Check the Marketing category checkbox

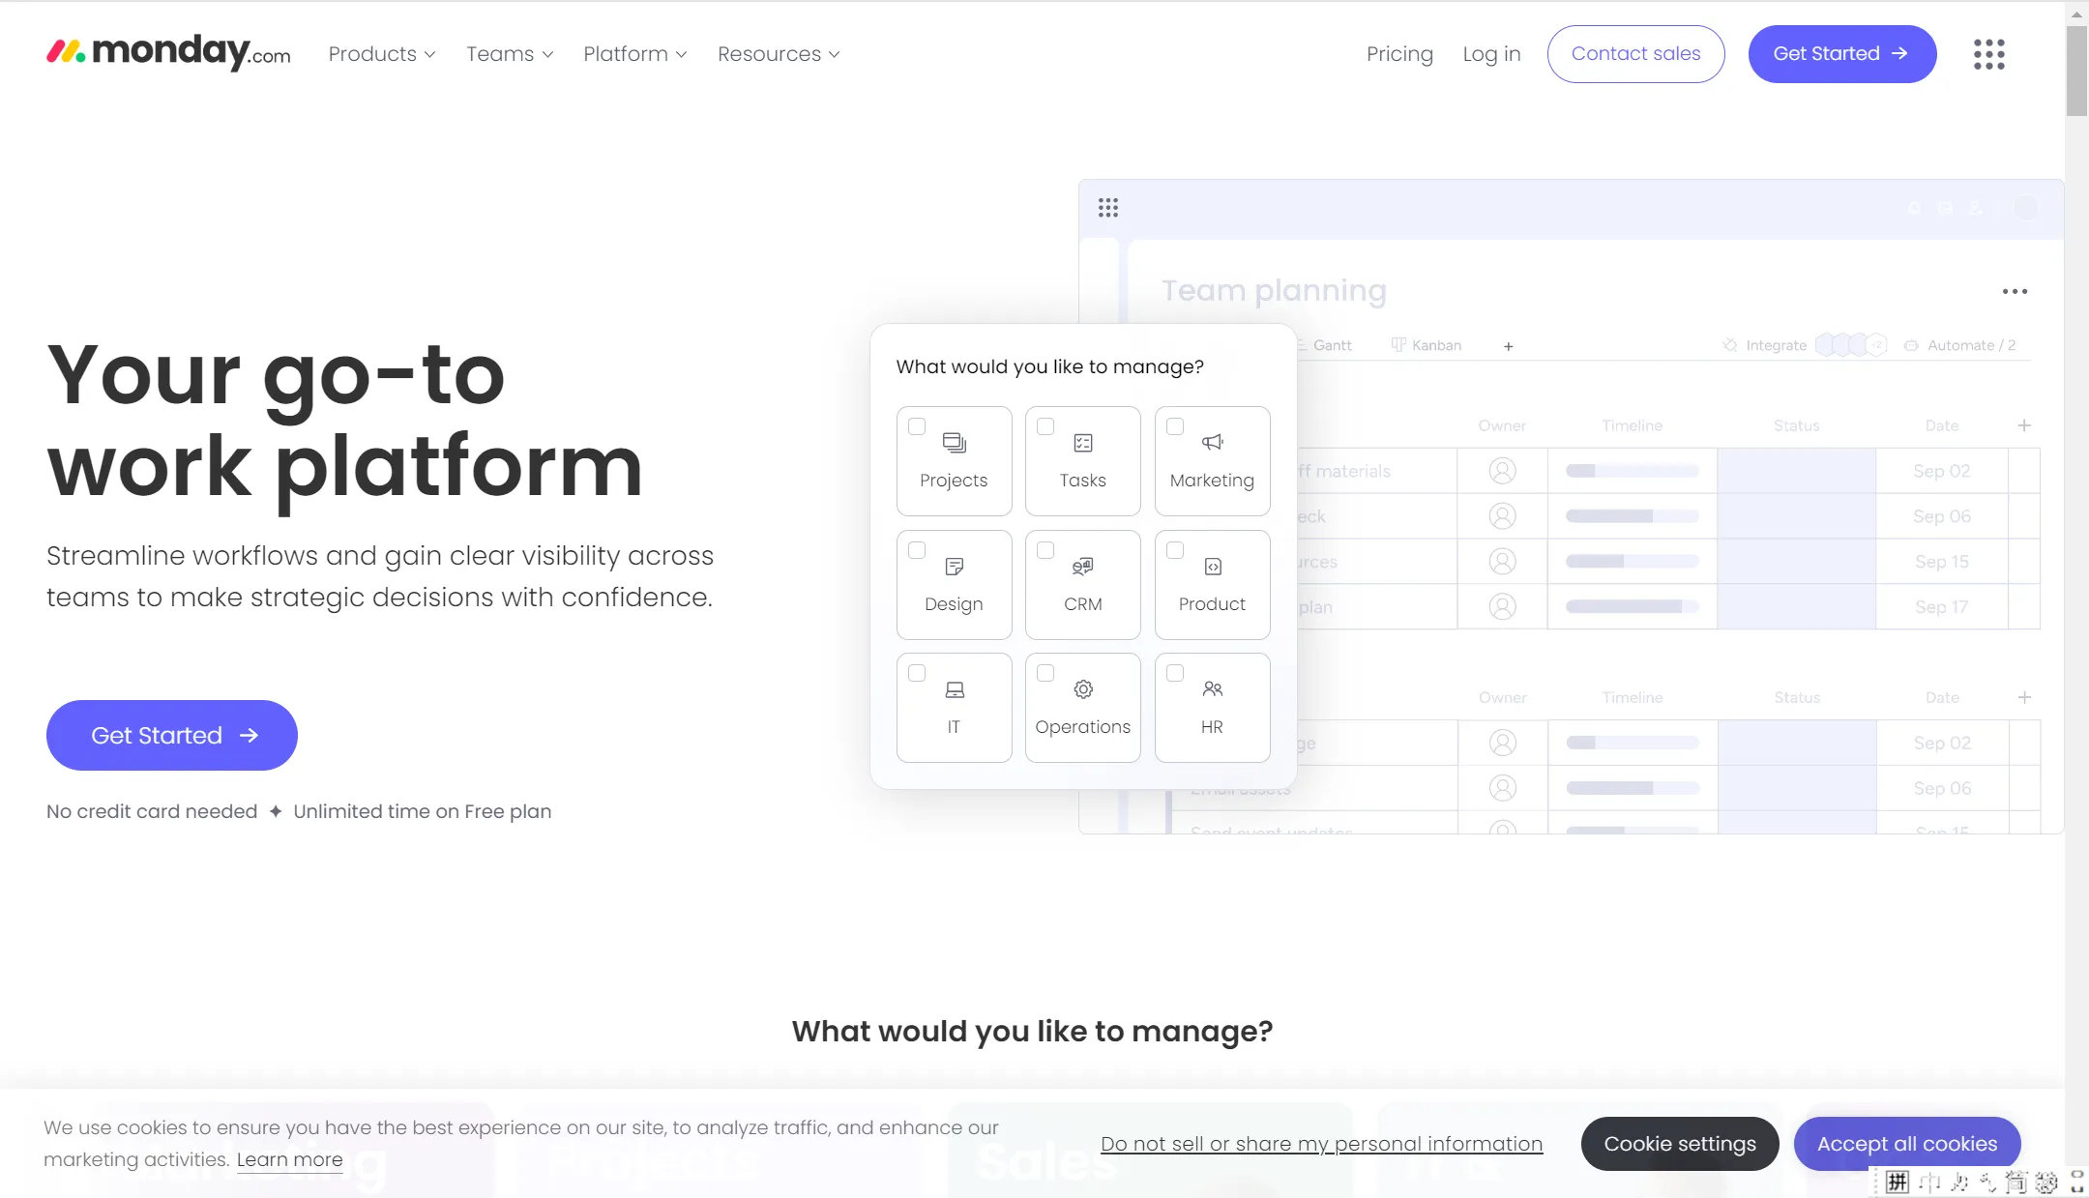(x=1175, y=426)
